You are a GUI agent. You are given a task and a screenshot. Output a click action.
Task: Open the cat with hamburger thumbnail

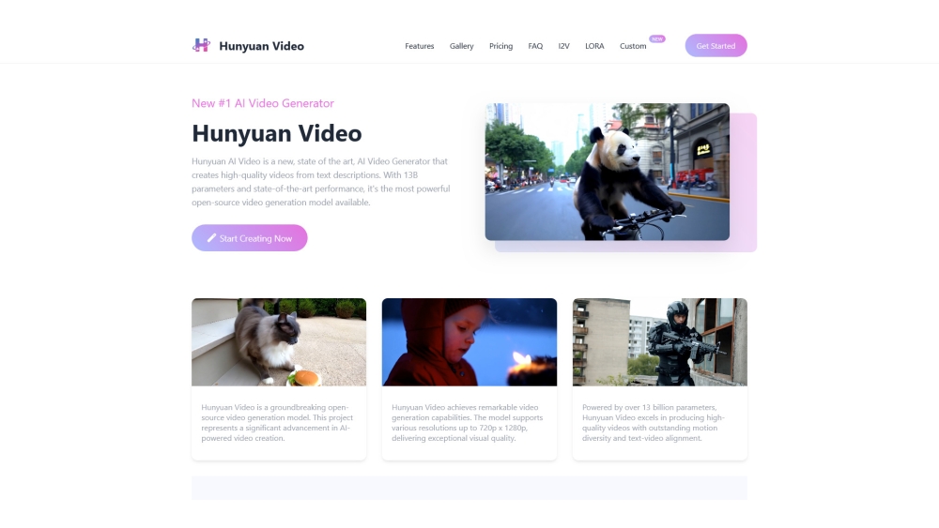[279, 342]
